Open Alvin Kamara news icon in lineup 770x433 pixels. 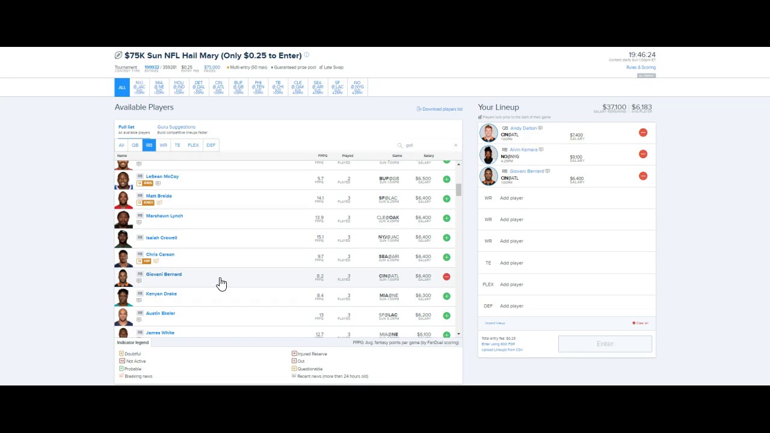coord(541,150)
